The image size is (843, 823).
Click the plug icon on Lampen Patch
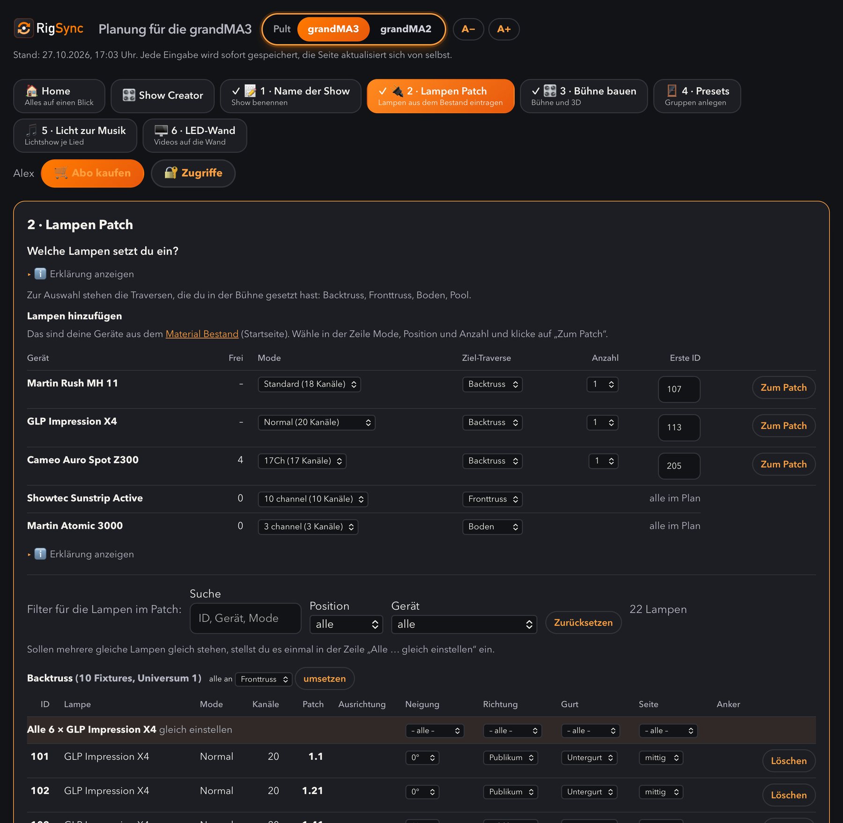click(398, 91)
